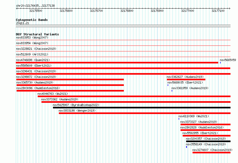The image size is (238, 163).
Task: Click nsv3361959 (Audano2019) blue marker
Action: tap(172, 91)
